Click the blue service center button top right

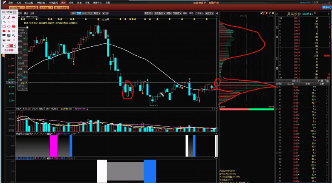[x=327, y=7]
